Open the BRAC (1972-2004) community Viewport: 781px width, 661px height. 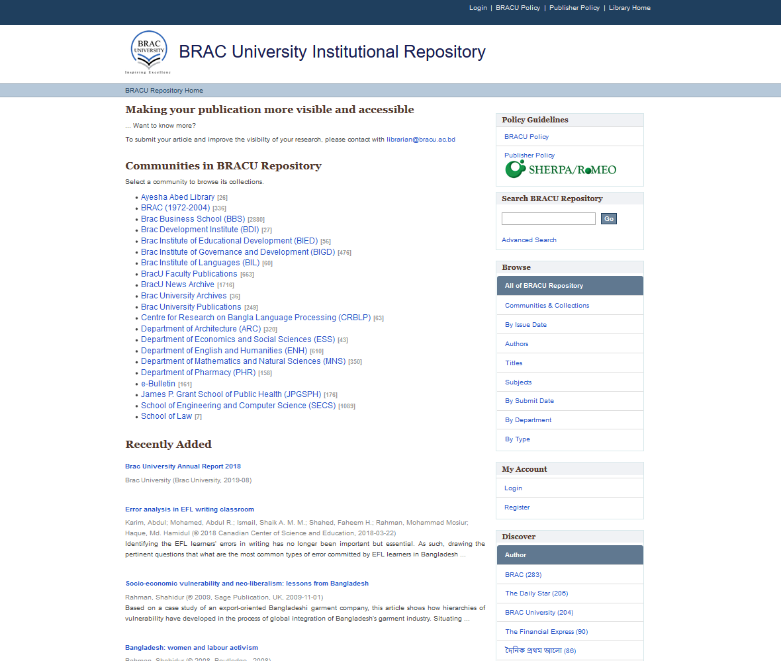175,208
